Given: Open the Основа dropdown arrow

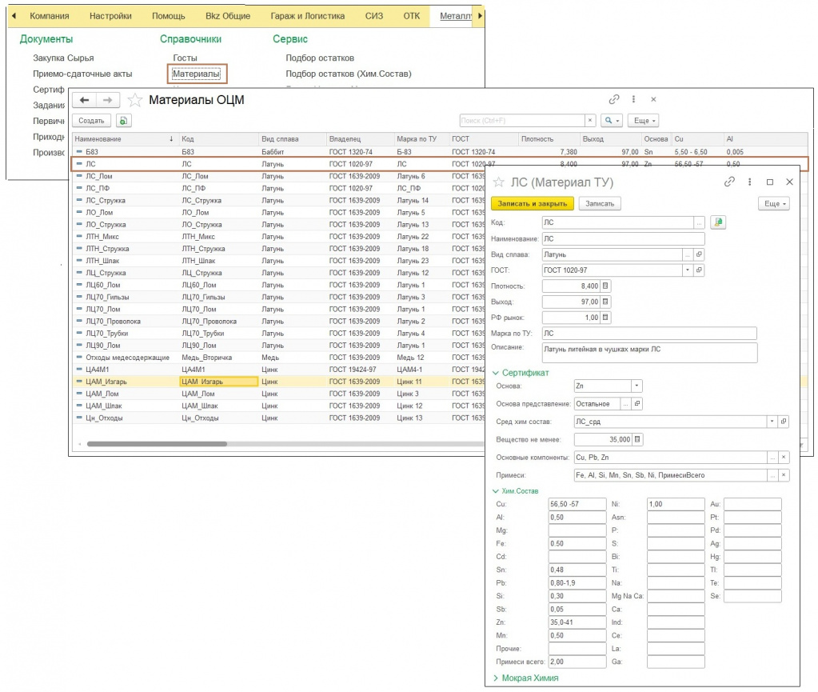Looking at the screenshot, I should [636, 386].
